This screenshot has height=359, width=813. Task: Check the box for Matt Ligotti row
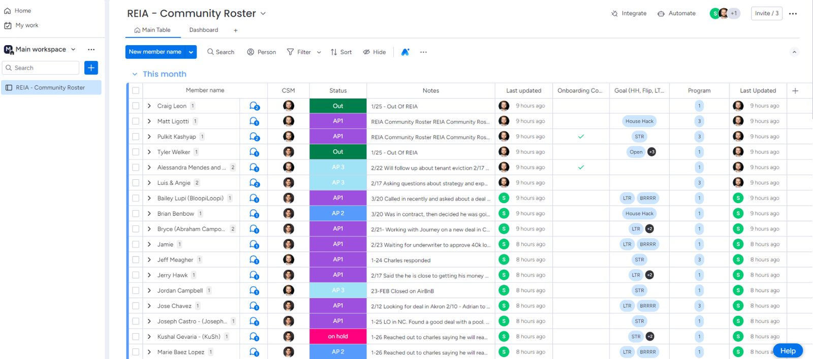[x=136, y=121]
